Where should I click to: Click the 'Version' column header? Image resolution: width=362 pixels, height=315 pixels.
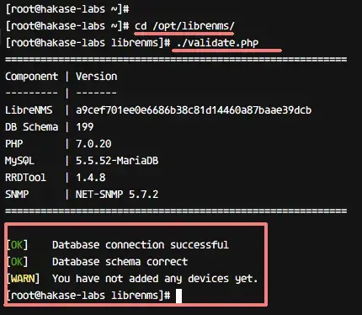click(97, 77)
